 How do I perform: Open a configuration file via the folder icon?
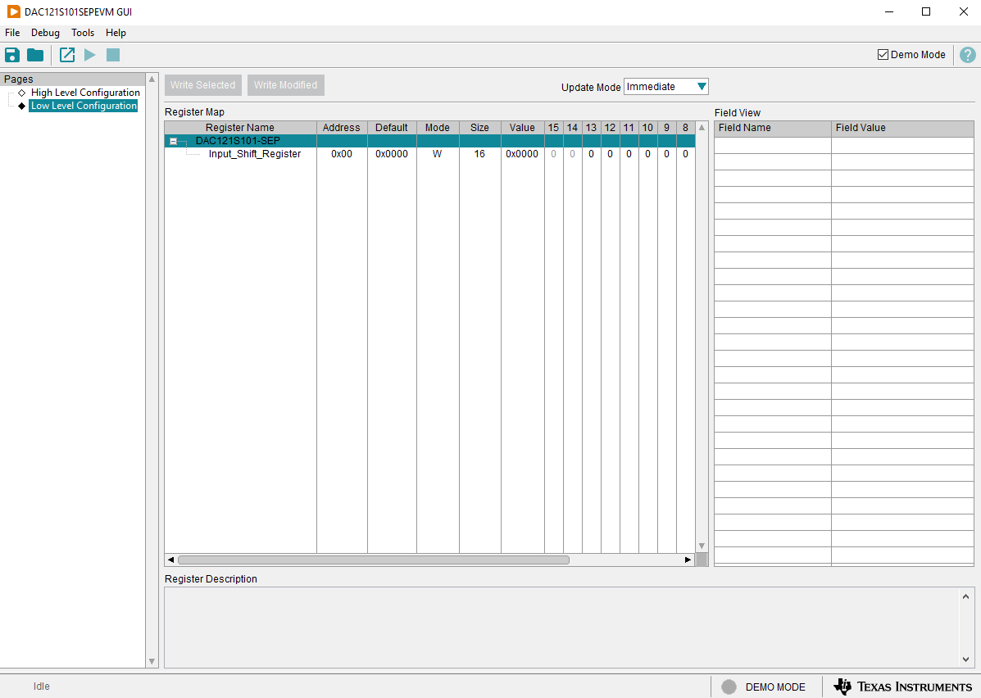point(34,54)
